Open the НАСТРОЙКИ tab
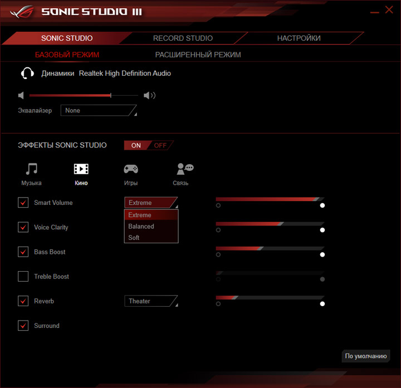This screenshot has height=388, width=401. [299, 38]
